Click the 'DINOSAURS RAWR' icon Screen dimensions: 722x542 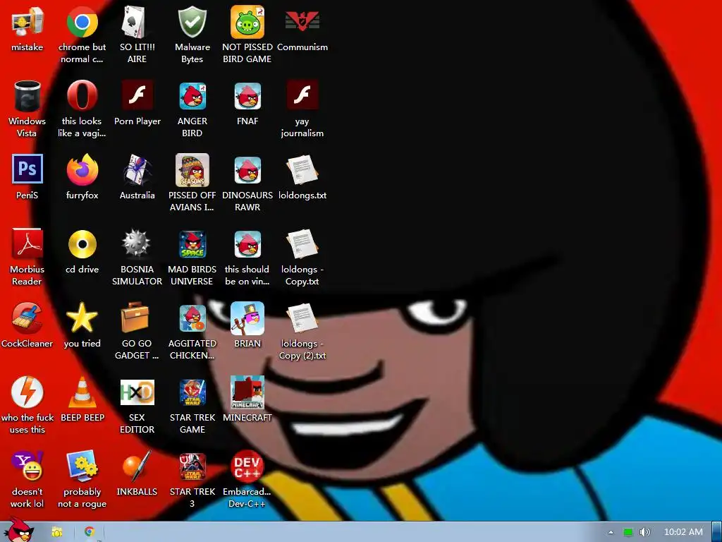coord(247,170)
